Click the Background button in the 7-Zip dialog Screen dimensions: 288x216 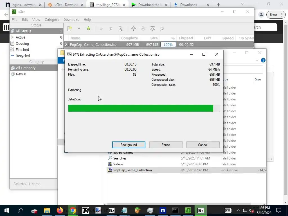click(x=129, y=145)
